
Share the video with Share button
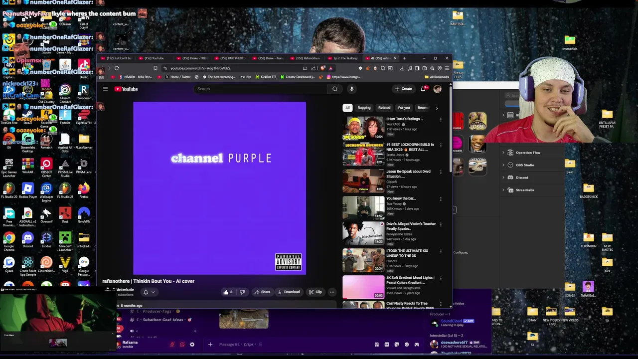tap(262, 292)
